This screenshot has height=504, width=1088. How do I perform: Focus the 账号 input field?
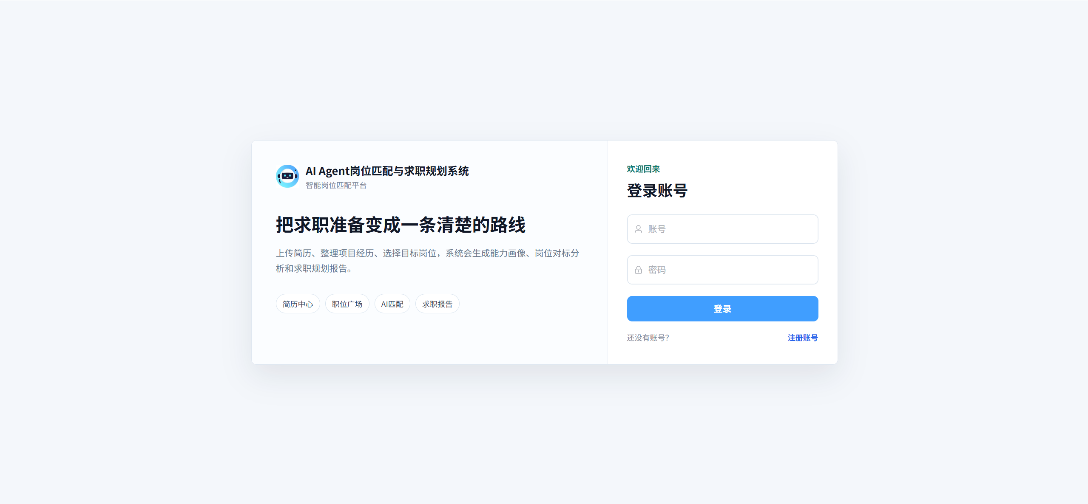(722, 229)
